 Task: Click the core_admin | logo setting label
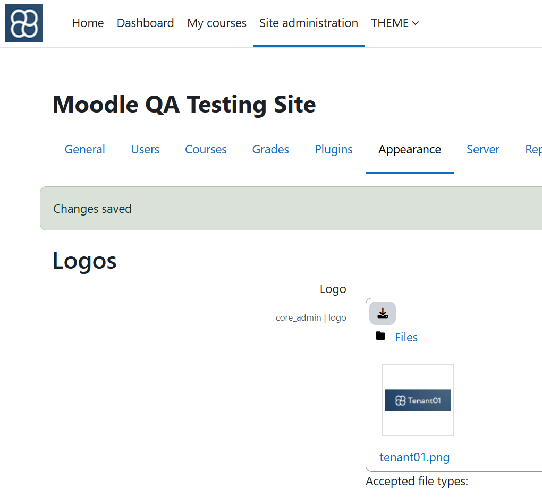(x=311, y=317)
